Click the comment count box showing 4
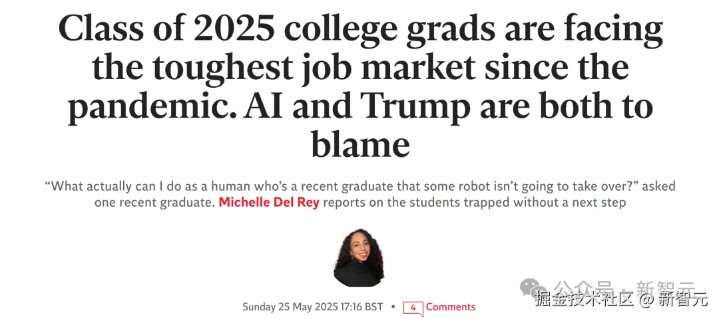The image size is (719, 319). pyautogui.click(x=413, y=308)
